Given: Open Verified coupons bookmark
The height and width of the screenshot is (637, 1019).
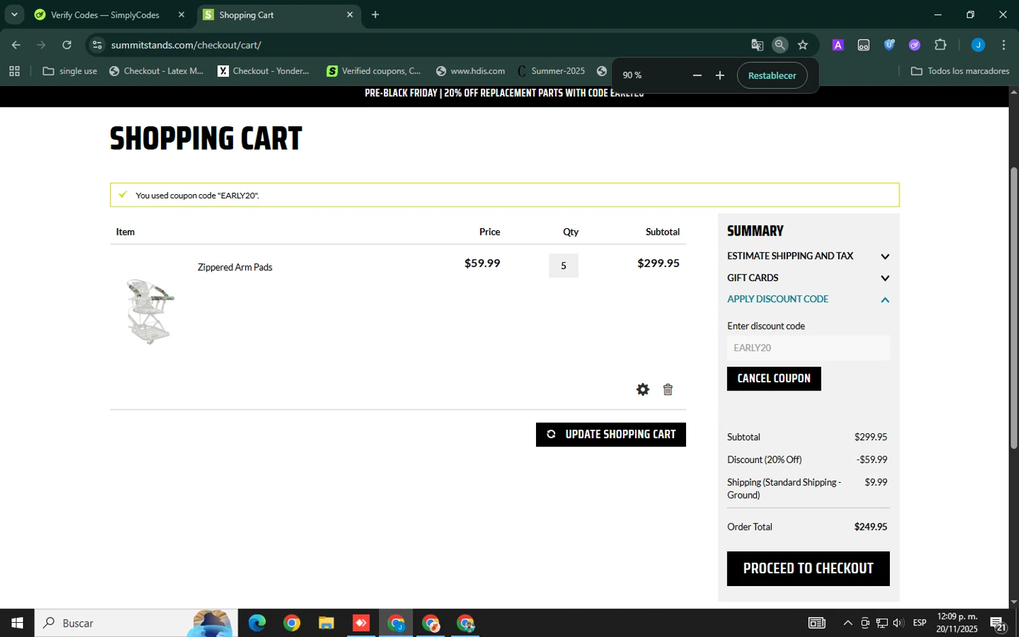Looking at the screenshot, I should [374, 71].
